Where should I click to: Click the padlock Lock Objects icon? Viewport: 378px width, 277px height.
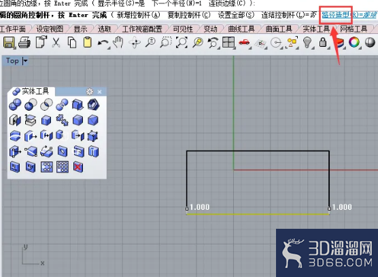coord(323,42)
